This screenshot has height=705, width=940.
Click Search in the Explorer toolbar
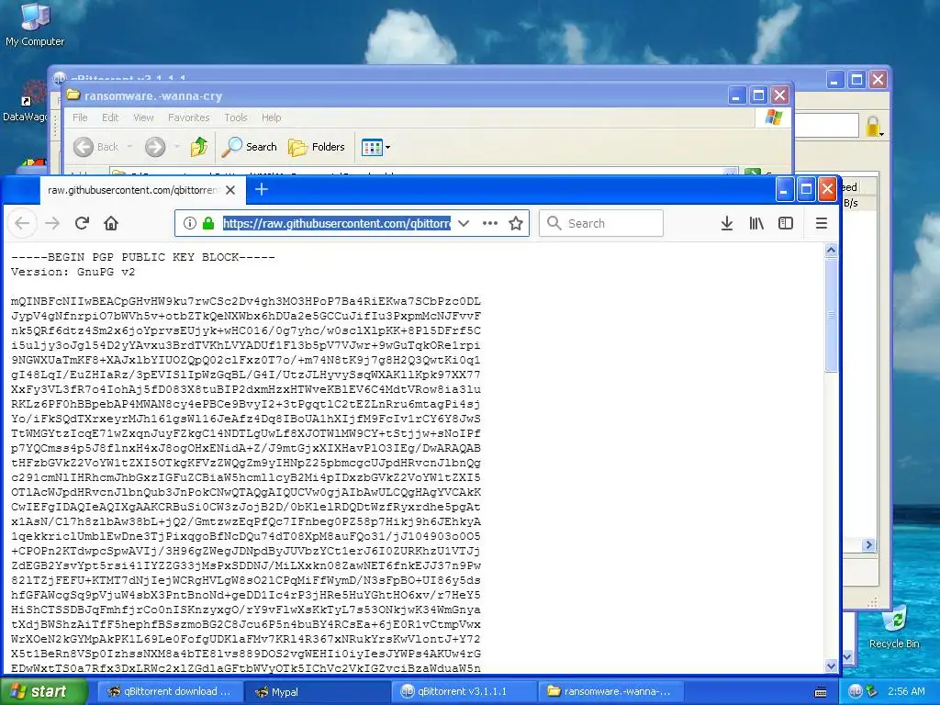pos(250,147)
